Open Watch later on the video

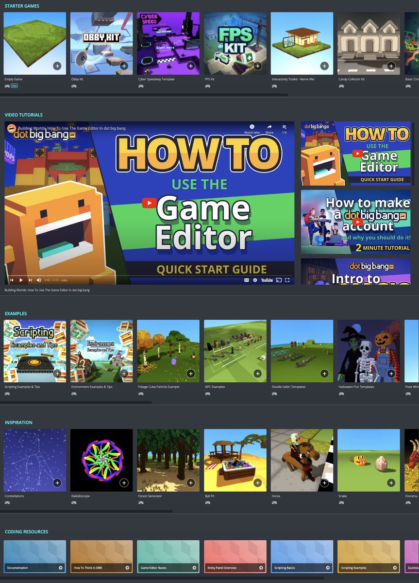252,129
